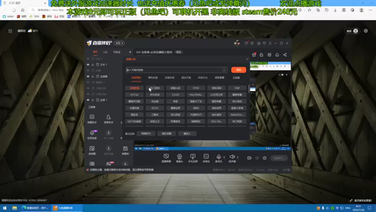376x212 pixels.
Task: Expand the mode selector next to logo
Action: click(119, 43)
